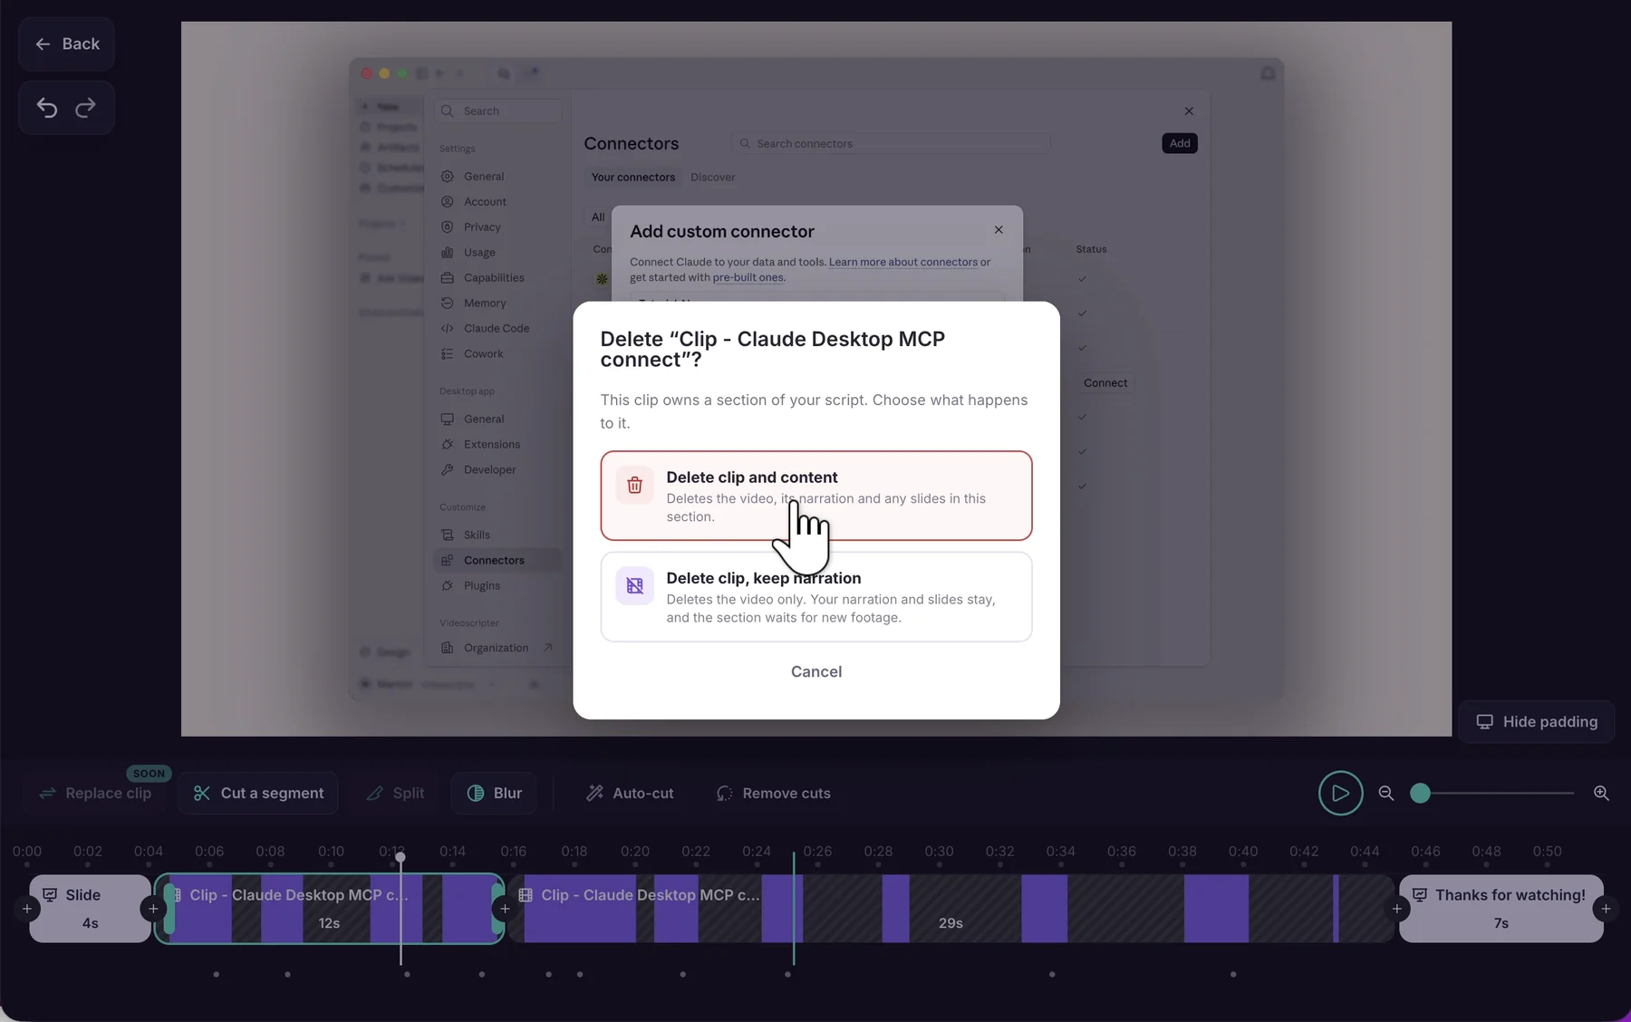1631x1022 pixels.
Task: Select the 12s Claude Desktop MCP clip
Action: coord(330,908)
